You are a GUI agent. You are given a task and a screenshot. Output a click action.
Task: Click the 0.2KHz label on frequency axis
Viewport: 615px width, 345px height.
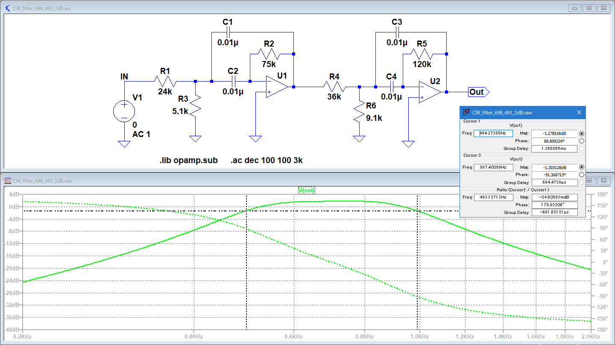coord(23,336)
